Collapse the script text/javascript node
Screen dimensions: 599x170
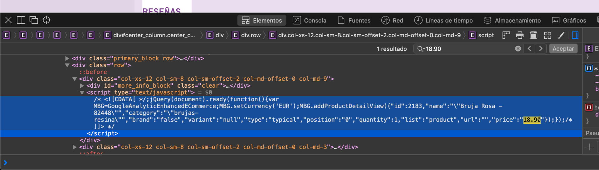point(82,93)
